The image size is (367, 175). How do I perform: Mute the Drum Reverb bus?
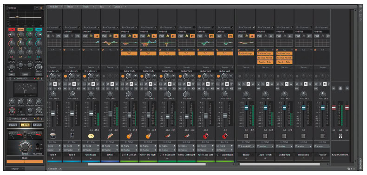click(x=259, y=84)
